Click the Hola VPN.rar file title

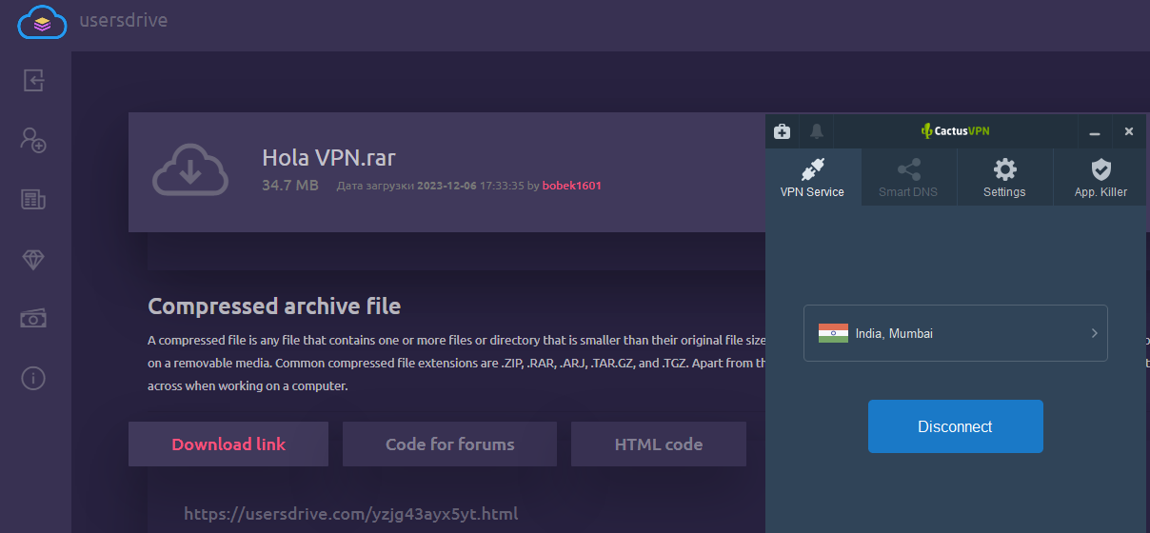coord(328,158)
